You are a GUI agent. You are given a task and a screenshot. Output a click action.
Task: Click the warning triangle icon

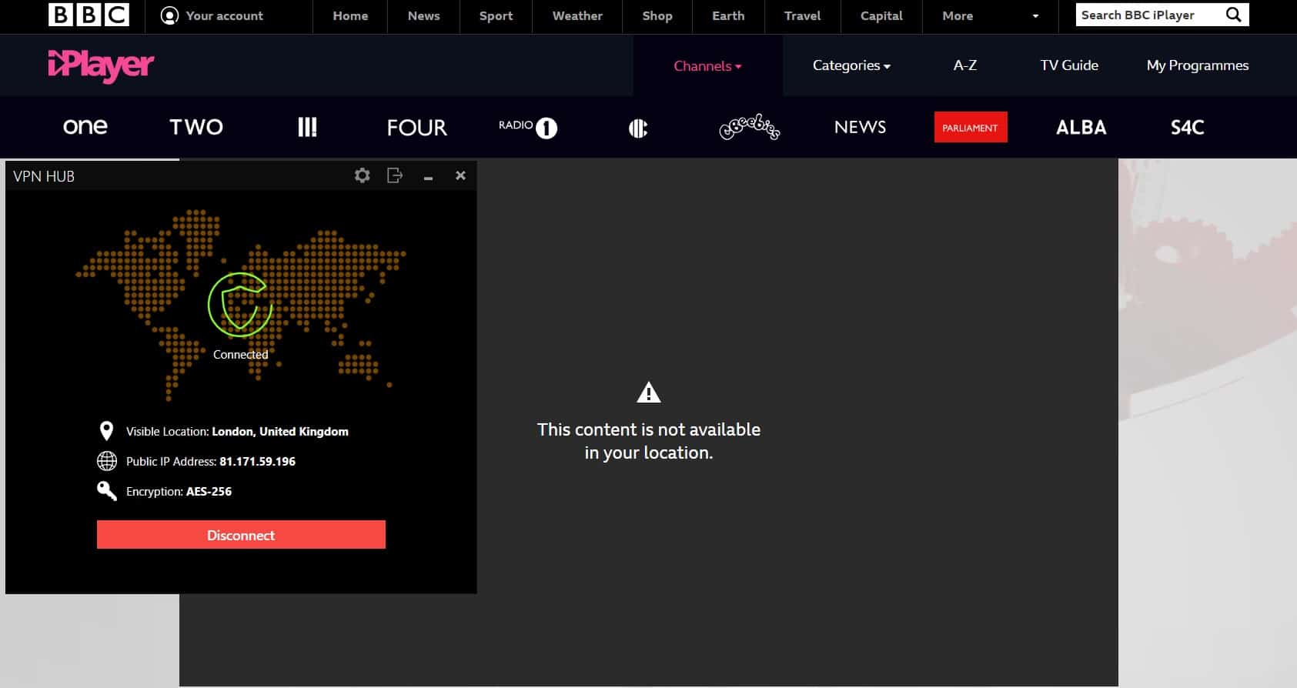pyautogui.click(x=649, y=392)
